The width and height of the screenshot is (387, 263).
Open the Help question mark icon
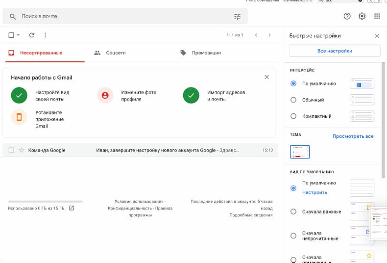pos(347,16)
